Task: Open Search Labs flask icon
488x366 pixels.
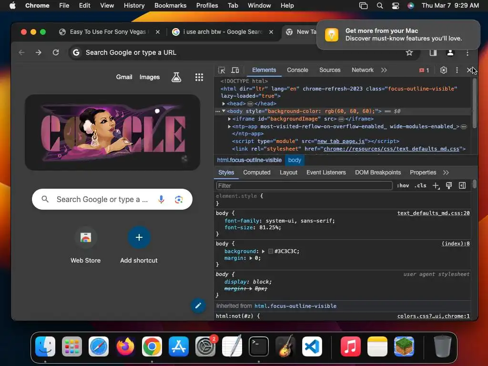Action: [x=176, y=77]
